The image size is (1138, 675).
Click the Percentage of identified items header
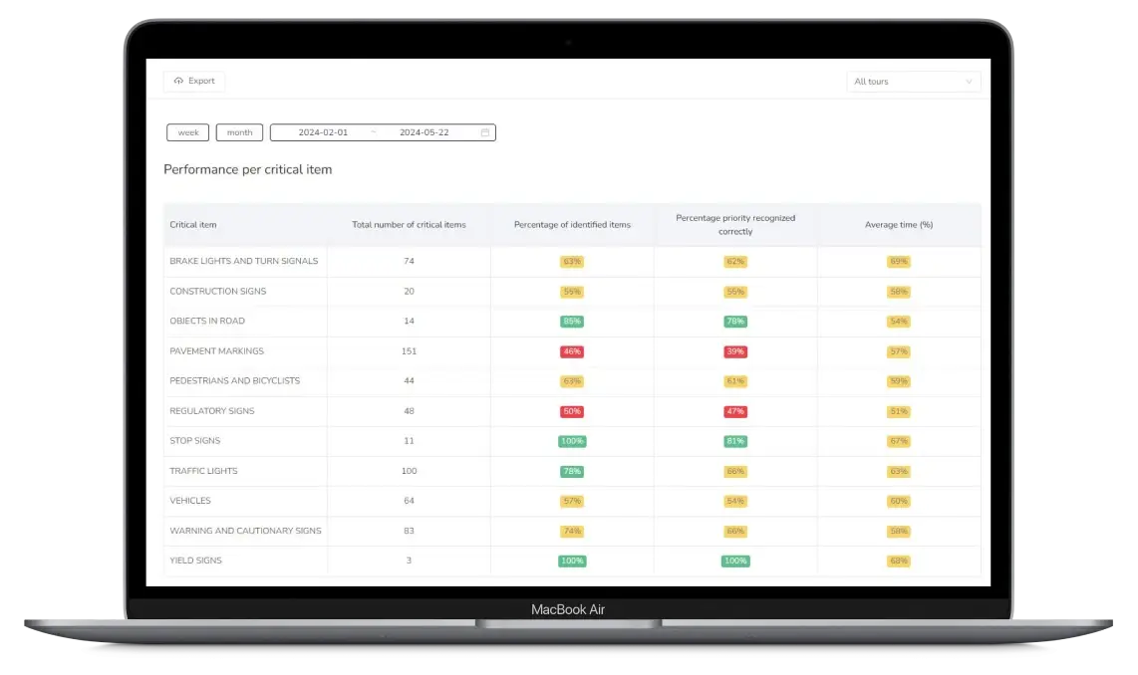pyautogui.click(x=572, y=225)
